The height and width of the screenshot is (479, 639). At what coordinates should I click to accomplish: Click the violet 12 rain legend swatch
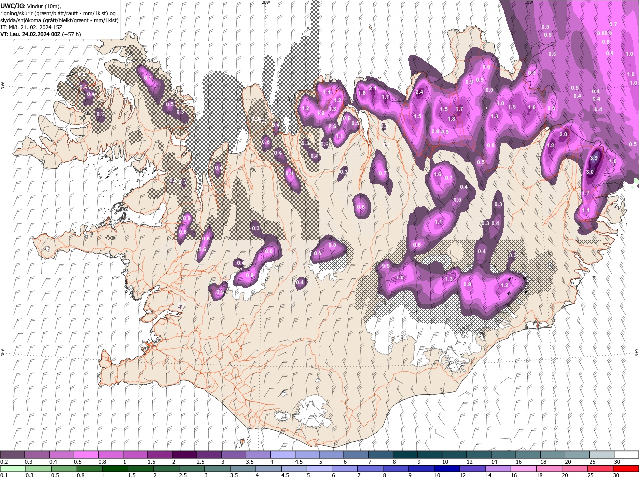[472, 469]
